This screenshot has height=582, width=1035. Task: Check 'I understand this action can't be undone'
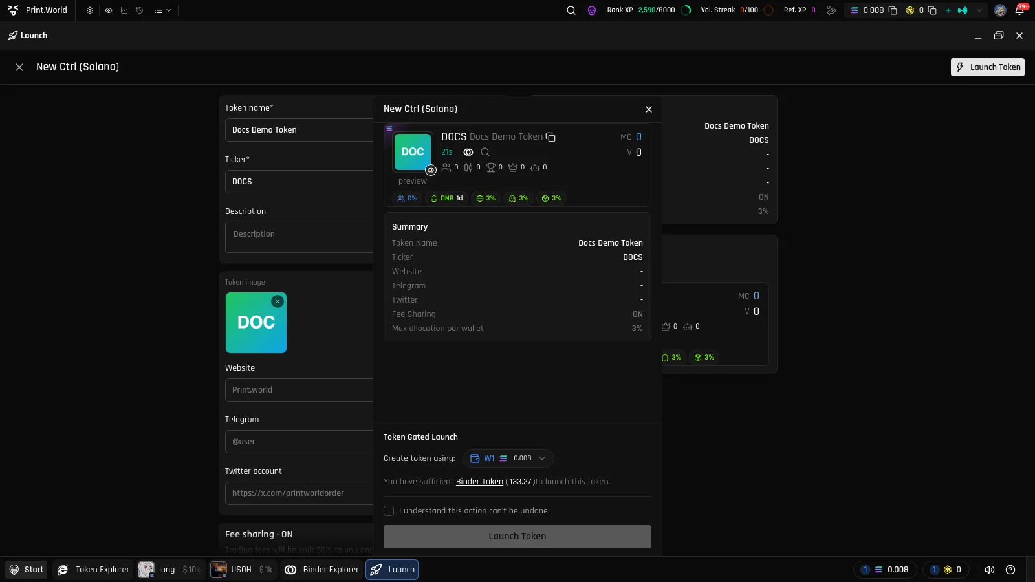click(x=389, y=511)
